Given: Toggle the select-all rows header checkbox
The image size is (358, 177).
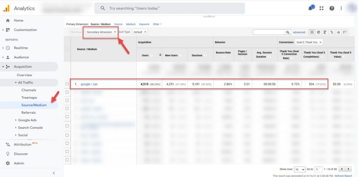Looking at the screenshot, I should 67,49.
